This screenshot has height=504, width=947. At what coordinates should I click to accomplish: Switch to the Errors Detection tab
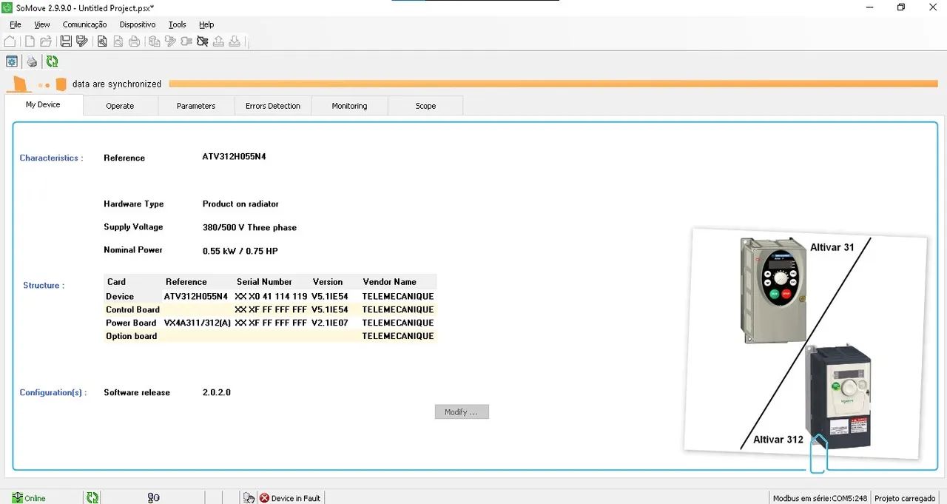(273, 106)
